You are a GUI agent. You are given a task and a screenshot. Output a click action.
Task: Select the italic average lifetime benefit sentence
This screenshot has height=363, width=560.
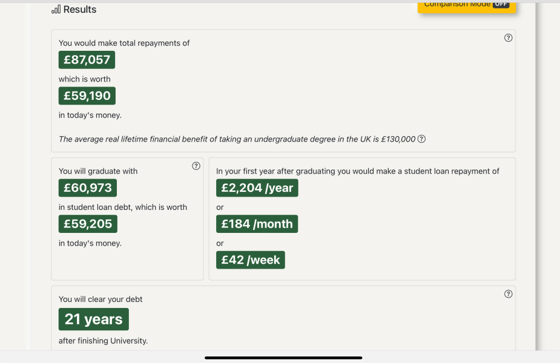236,139
